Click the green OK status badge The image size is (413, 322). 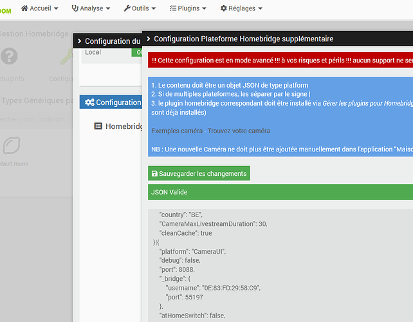(137, 52)
